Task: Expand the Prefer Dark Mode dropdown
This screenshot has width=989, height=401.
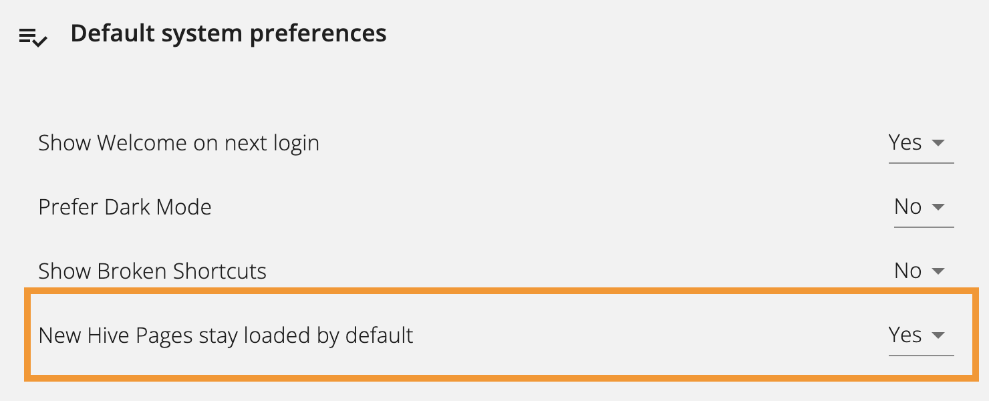Action: pyautogui.click(x=923, y=208)
